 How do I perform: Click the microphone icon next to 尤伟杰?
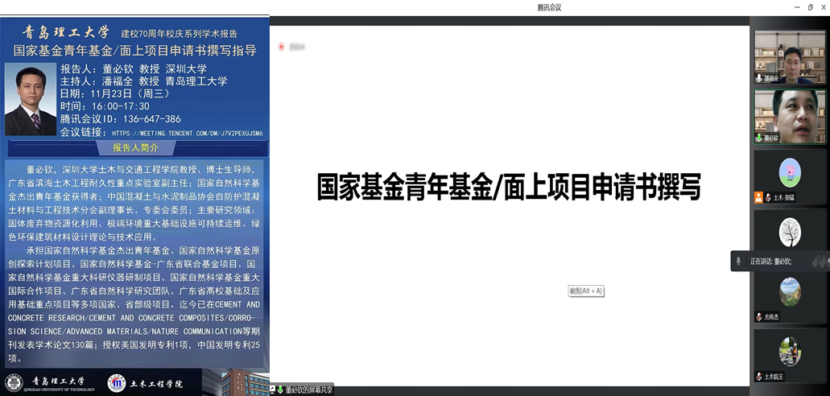click(758, 317)
